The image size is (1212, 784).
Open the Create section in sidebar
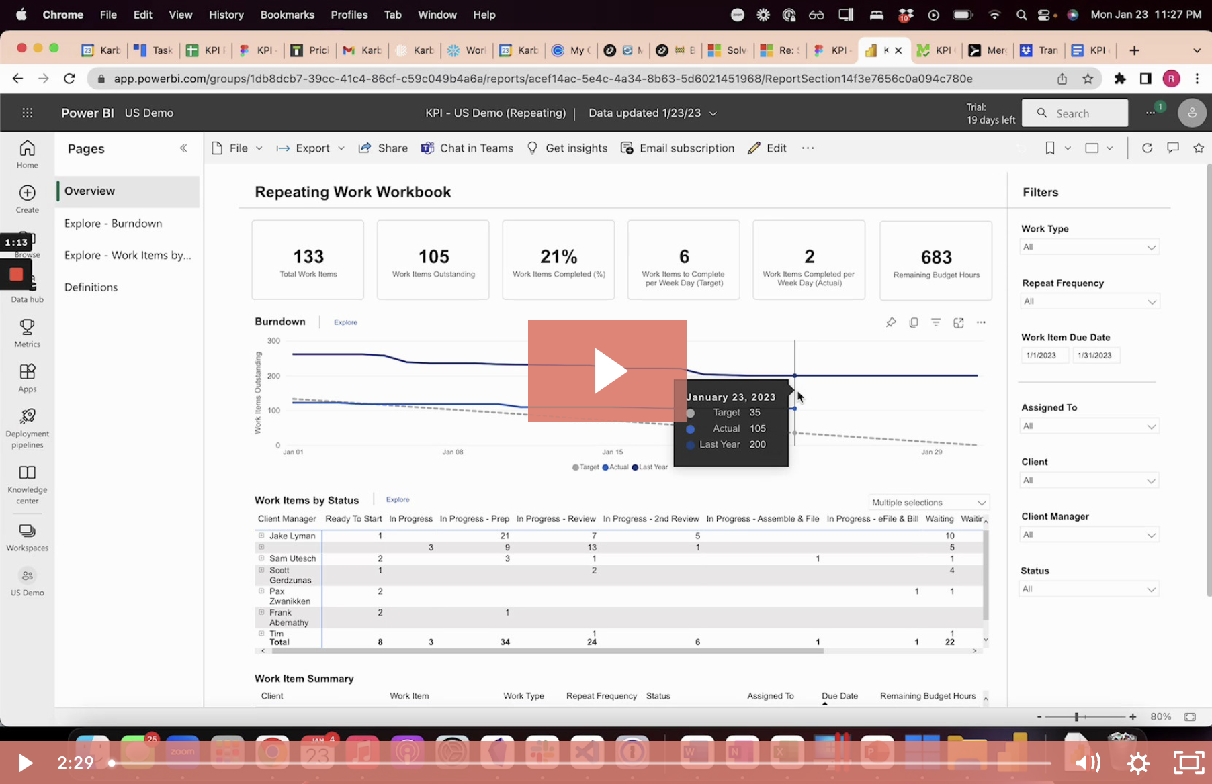(x=28, y=199)
